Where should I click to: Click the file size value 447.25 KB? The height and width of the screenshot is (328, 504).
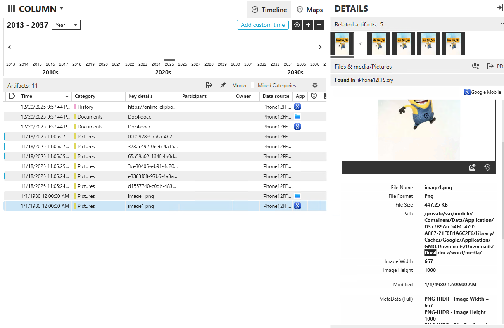tap(436, 204)
